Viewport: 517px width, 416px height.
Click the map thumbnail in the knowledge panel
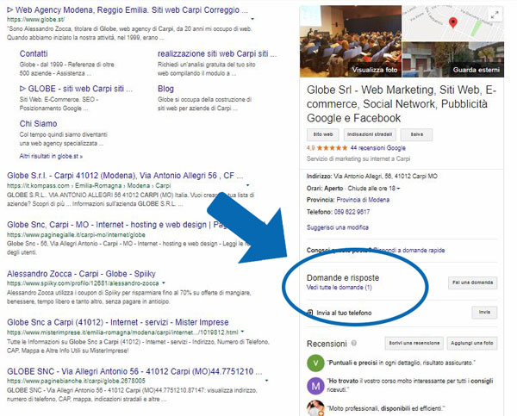453,23
